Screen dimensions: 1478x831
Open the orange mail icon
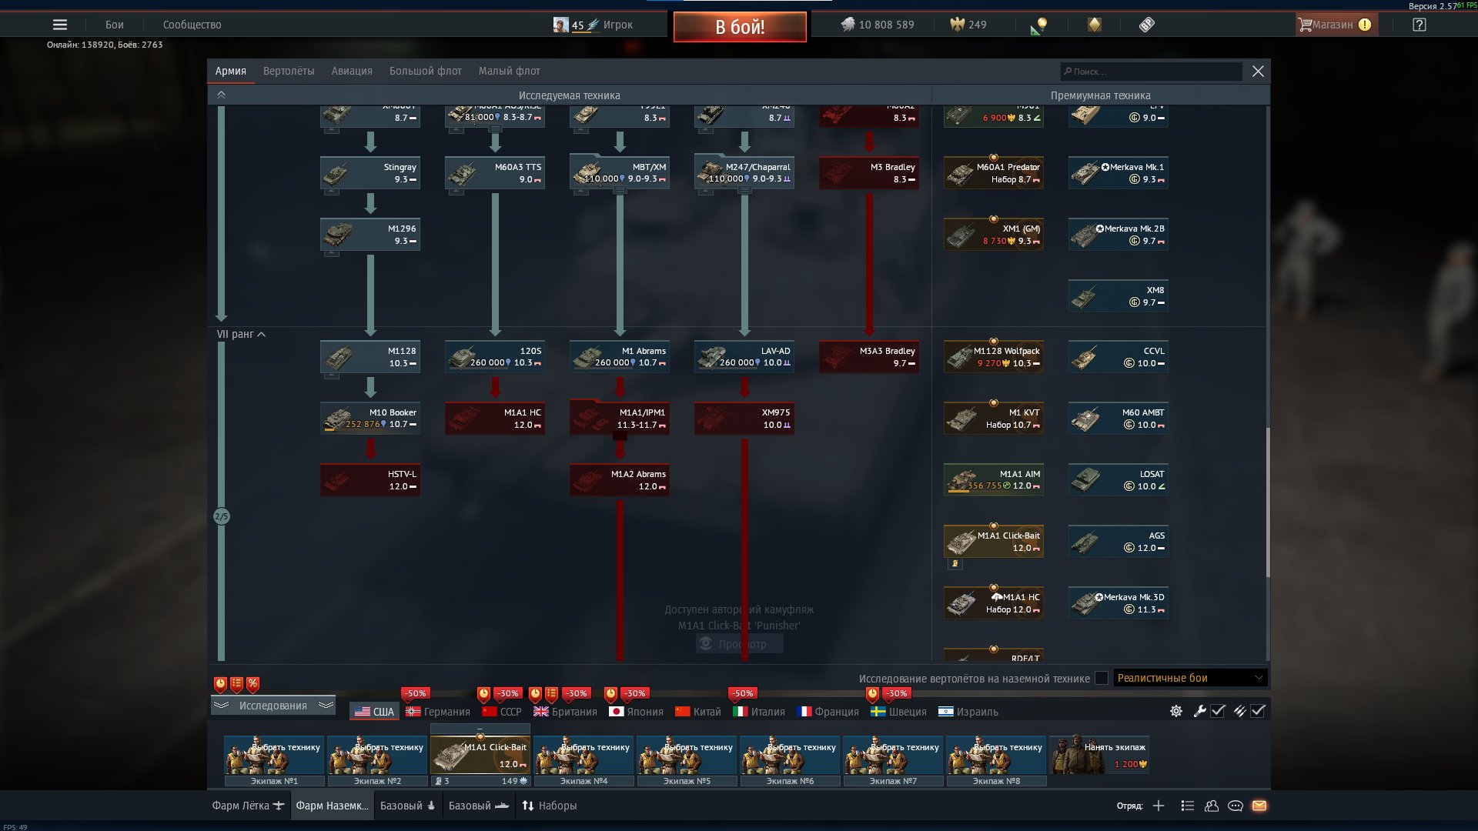tap(1259, 806)
